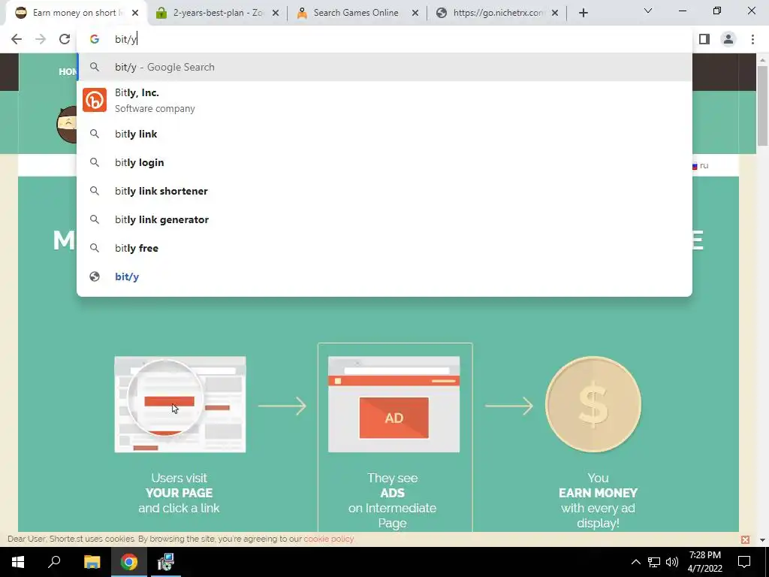769x577 pixels.
Task: Open the Chrome profile avatar
Action: pos(728,39)
